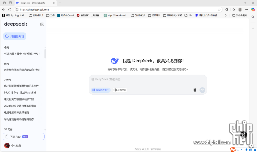Toggle Sogou punctuation mode icon
This screenshot has height=152, width=257.
tap(242, 150)
